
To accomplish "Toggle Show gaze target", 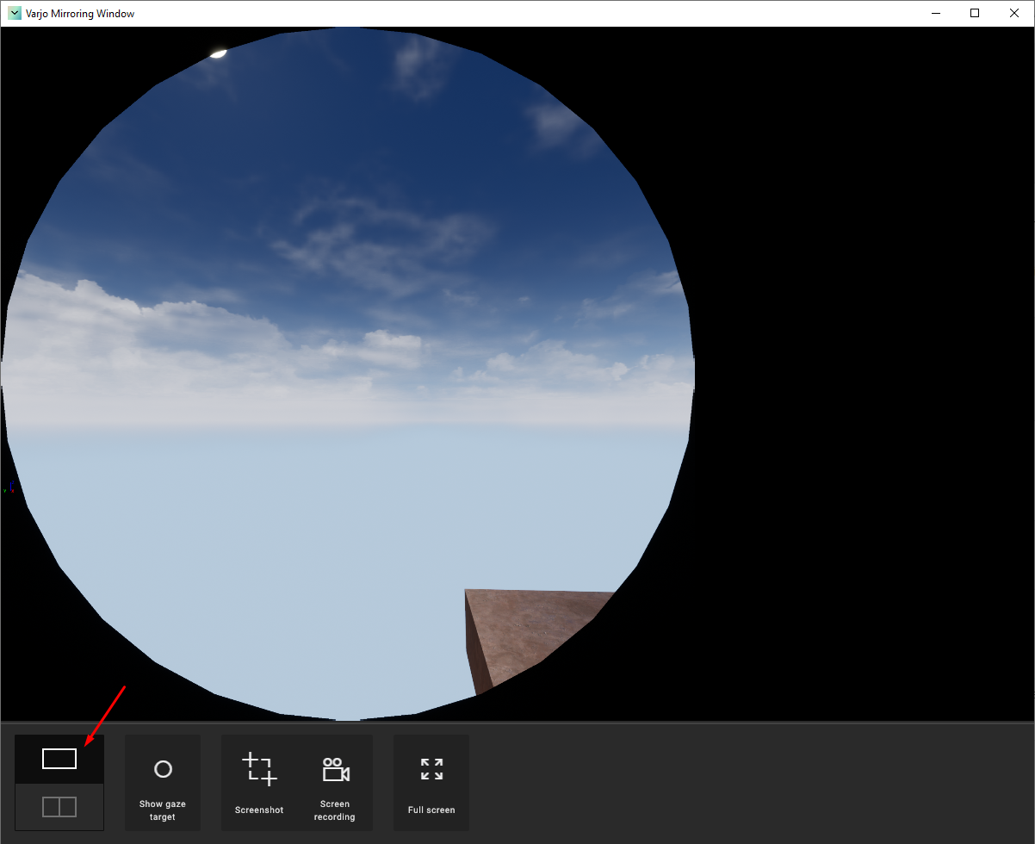I will pos(163,783).
